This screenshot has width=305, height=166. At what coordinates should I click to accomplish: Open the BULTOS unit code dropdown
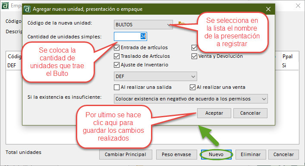click(x=143, y=25)
